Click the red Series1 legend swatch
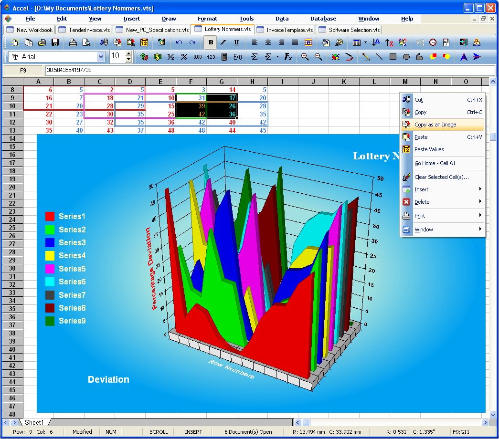The image size is (499, 439). pyautogui.click(x=50, y=217)
